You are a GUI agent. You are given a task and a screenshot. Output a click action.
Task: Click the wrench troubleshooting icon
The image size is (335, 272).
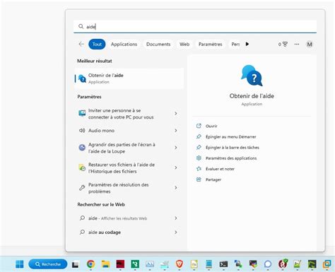(82, 188)
